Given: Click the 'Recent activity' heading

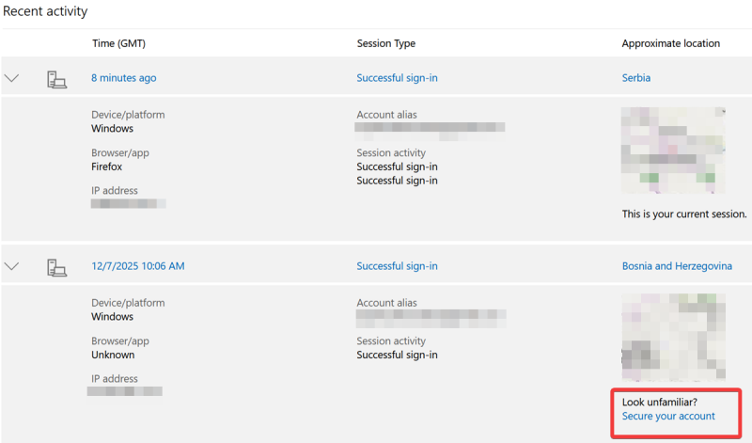Looking at the screenshot, I should (44, 12).
